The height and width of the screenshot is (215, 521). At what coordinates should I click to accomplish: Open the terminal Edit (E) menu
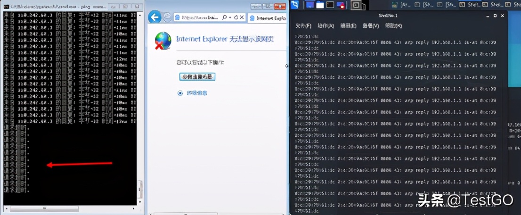coord(348,25)
